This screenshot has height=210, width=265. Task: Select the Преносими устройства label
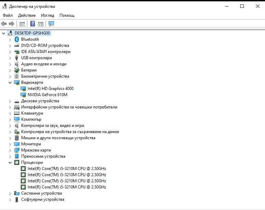(43, 156)
